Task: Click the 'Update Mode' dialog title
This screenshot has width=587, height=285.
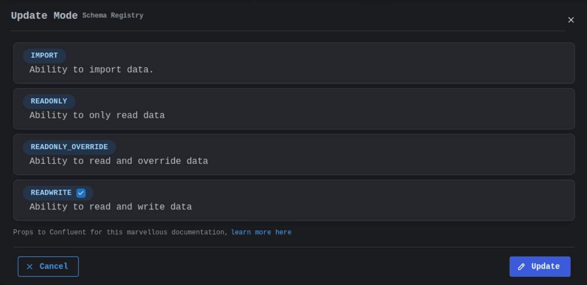Action: [44, 15]
